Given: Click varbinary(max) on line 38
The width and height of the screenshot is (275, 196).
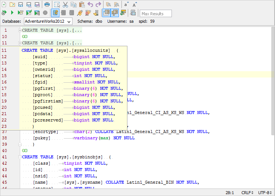Looking at the screenshot, I should [x=92, y=138].
